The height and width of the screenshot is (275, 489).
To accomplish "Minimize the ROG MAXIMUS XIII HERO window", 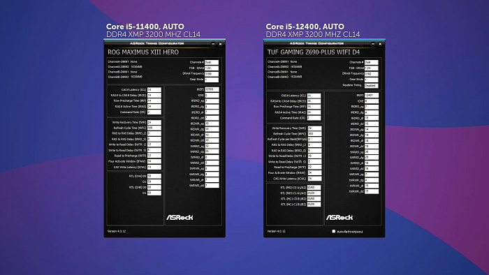I will click(x=213, y=44).
